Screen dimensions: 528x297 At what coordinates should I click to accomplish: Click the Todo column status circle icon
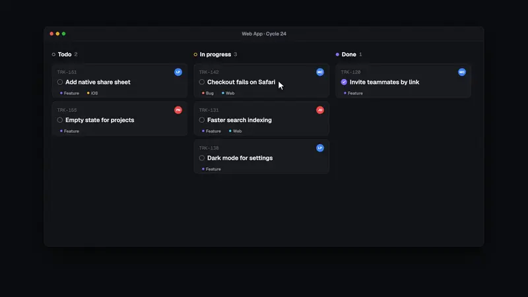[x=53, y=55]
